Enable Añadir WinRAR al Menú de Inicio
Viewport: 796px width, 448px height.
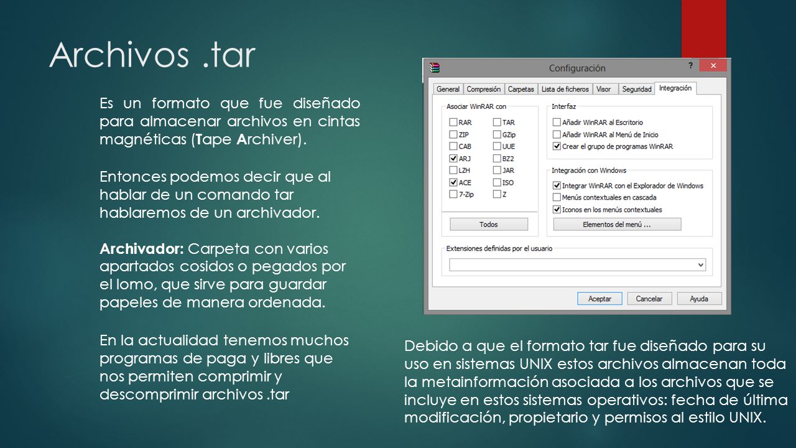point(557,134)
